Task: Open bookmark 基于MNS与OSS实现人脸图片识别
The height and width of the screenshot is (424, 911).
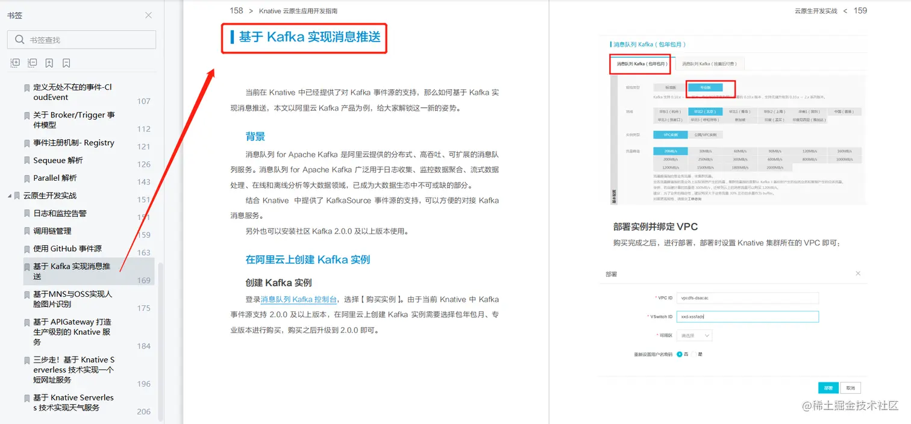Action: click(73, 299)
